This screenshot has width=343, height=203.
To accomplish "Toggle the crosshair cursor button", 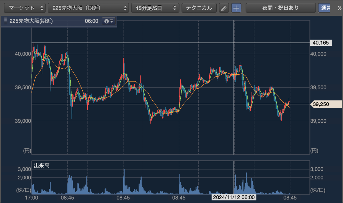I will (x=236, y=8).
